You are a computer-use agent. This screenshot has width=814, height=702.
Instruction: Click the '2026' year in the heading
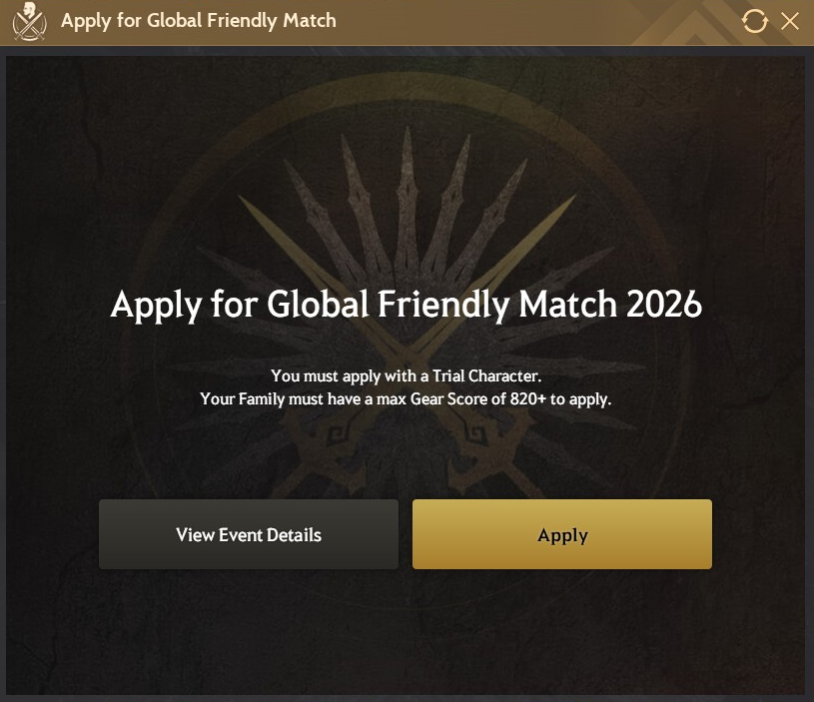664,304
